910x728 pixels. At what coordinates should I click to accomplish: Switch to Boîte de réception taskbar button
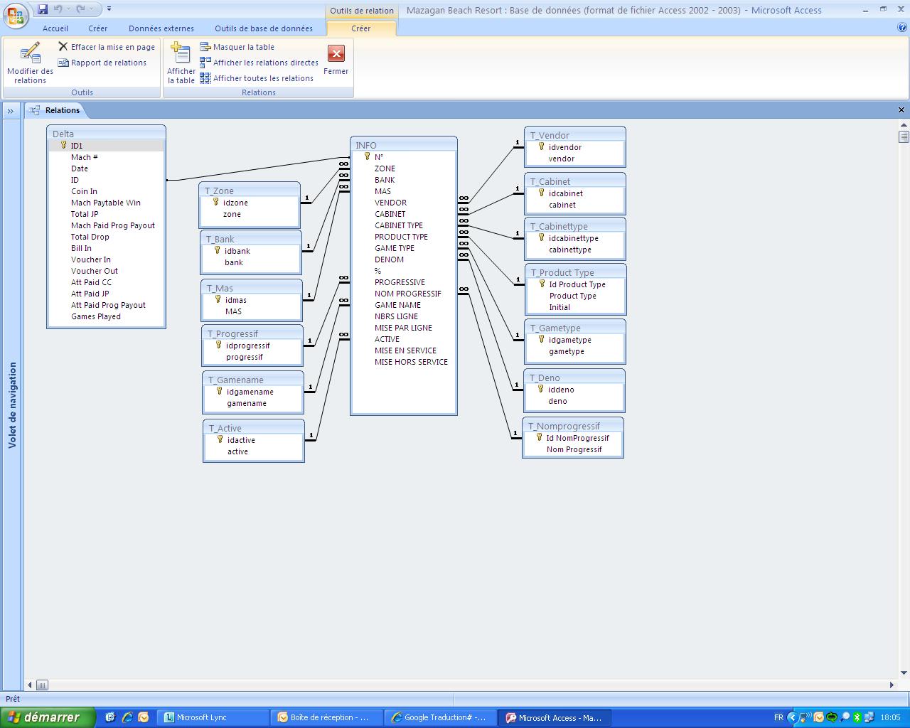coord(327,717)
